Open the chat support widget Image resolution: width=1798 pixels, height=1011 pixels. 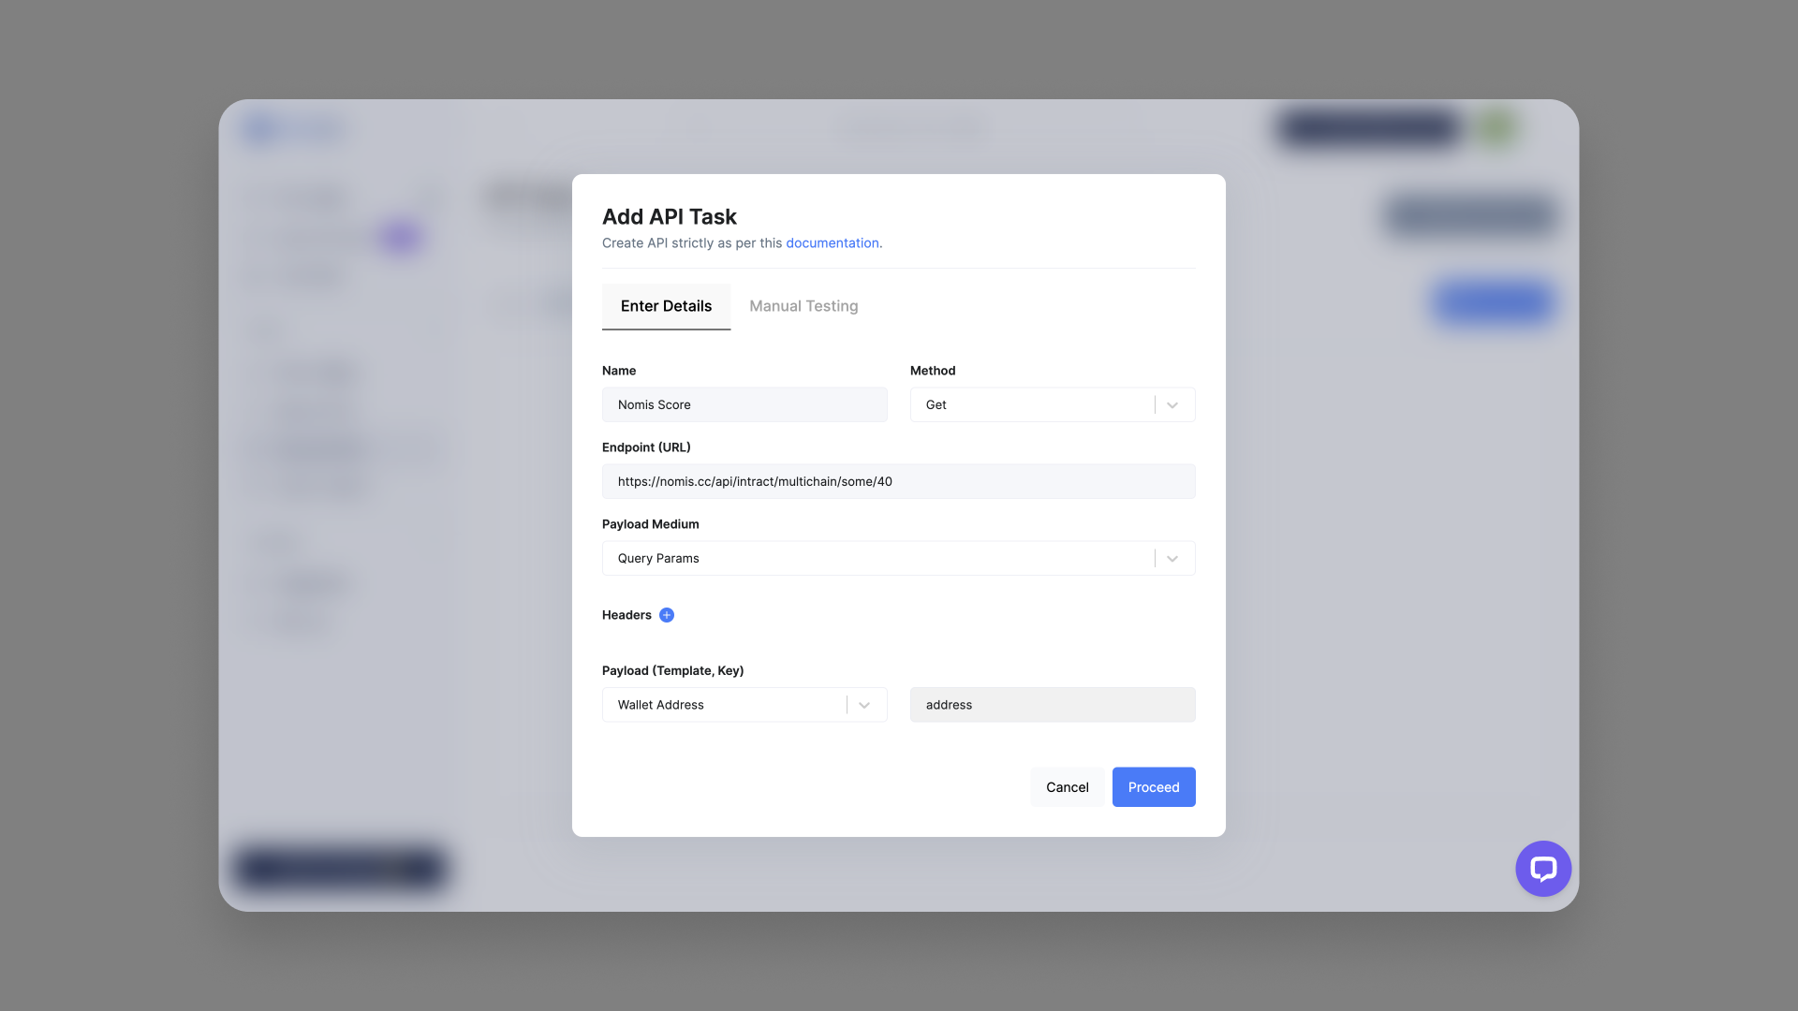(1542, 868)
